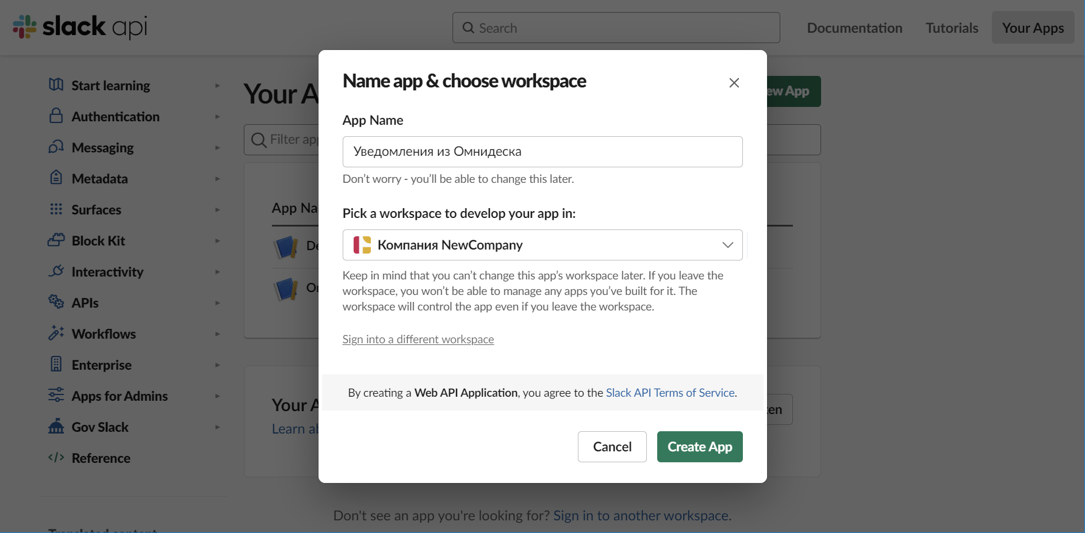Expand the Authentication section arrow
The height and width of the screenshot is (533, 1085).
[217, 117]
